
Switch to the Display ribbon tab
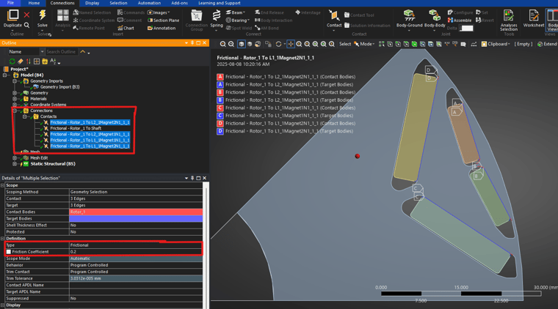point(93,3)
